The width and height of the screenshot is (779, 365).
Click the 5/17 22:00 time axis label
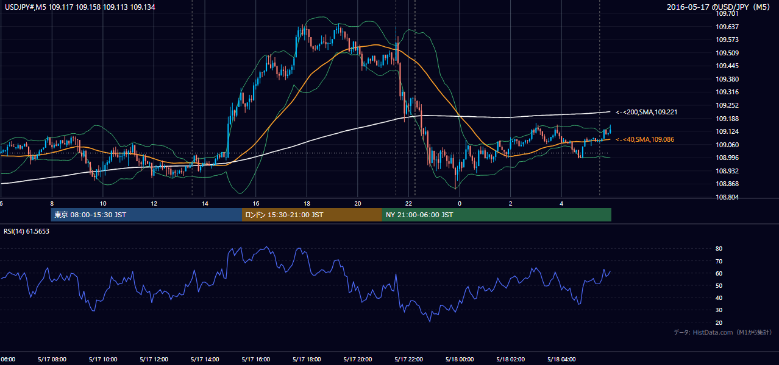408,360
